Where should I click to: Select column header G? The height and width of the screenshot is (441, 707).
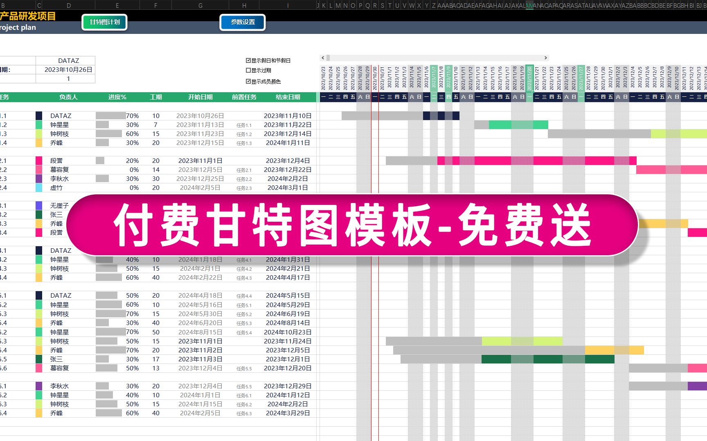click(200, 5)
